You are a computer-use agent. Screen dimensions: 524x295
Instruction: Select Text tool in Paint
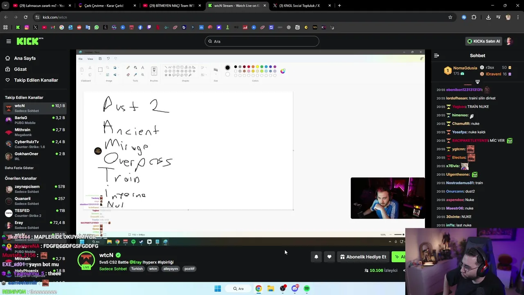click(142, 68)
